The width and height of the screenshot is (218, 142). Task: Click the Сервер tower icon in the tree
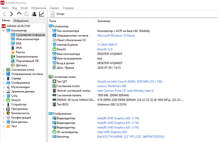click(8, 78)
